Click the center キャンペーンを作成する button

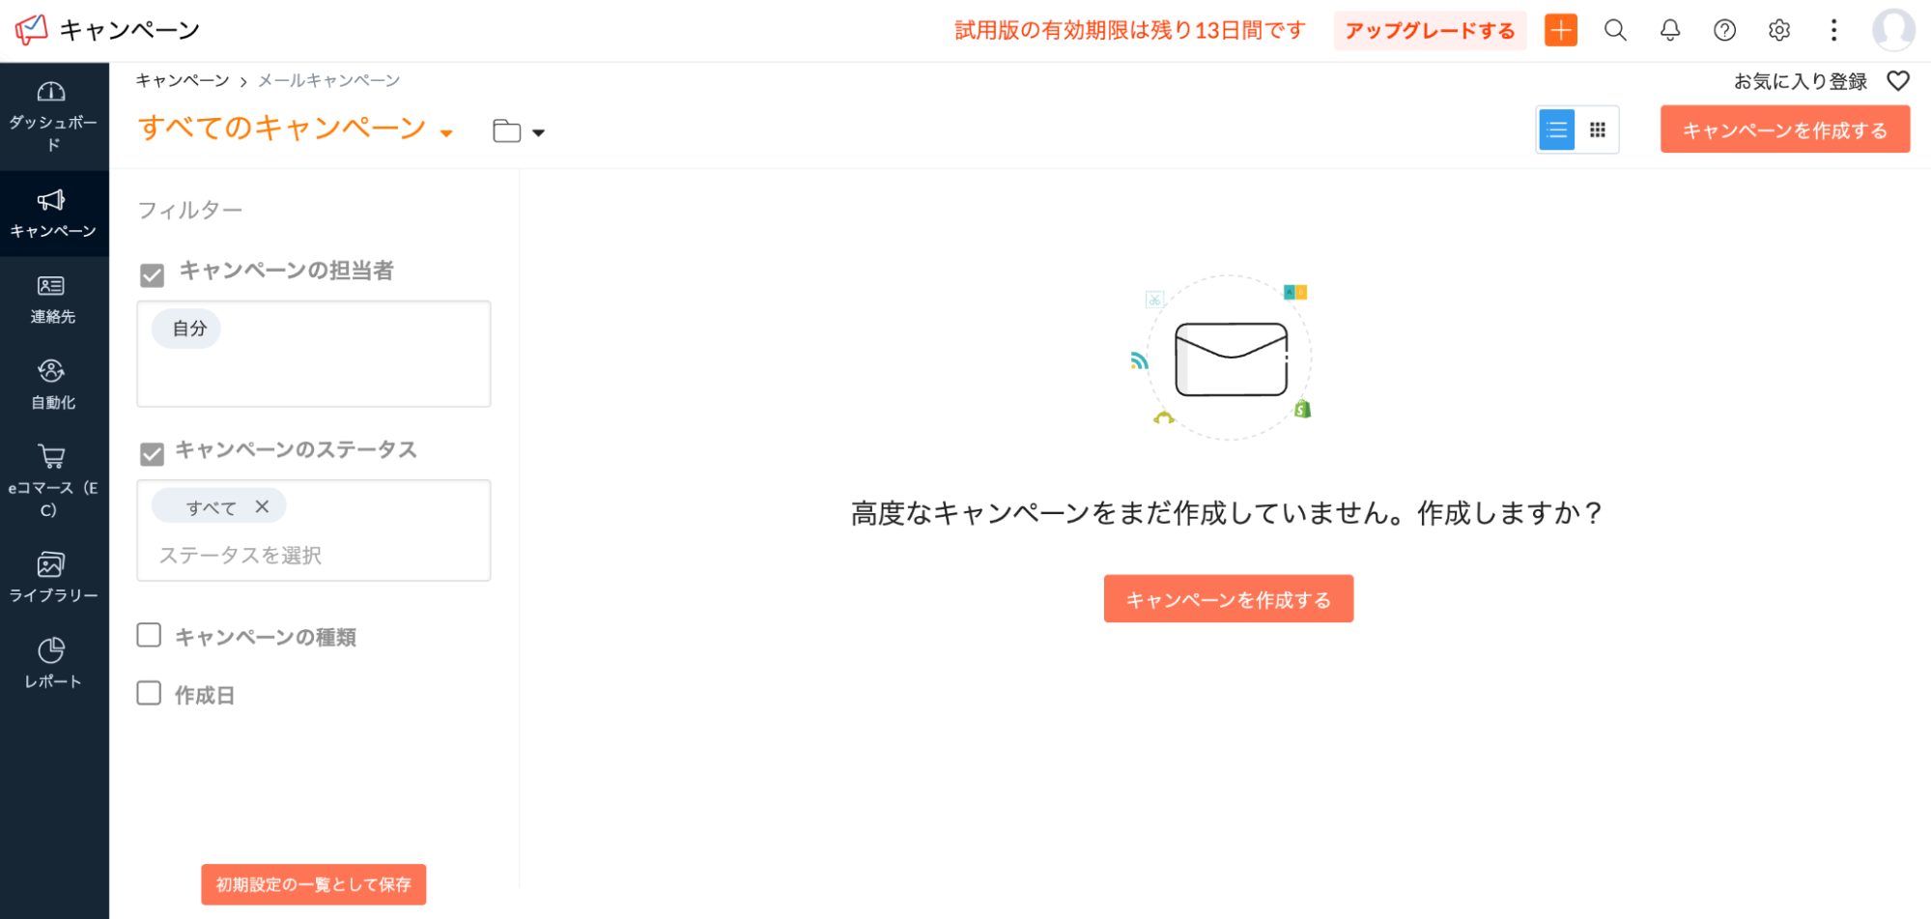[1228, 599]
